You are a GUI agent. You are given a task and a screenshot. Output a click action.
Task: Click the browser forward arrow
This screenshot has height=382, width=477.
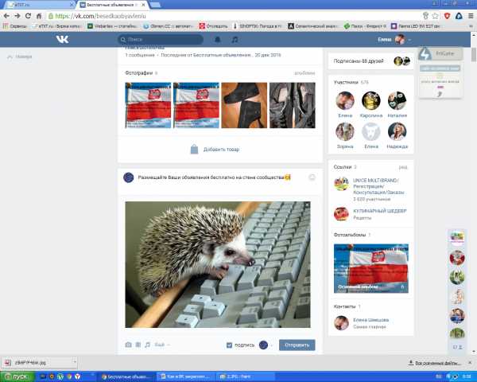tap(17, 16)
